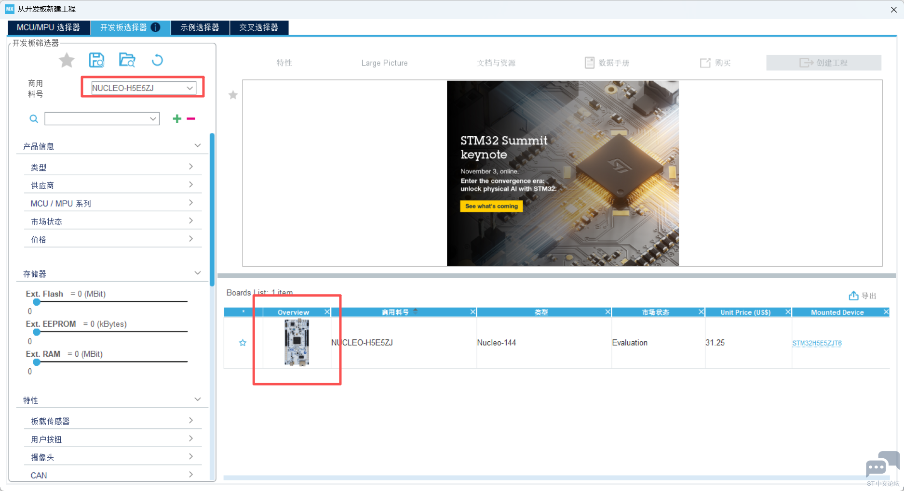Click the load search (folder) icon
The height and width of the screenshot is (491, 904).
127,60
